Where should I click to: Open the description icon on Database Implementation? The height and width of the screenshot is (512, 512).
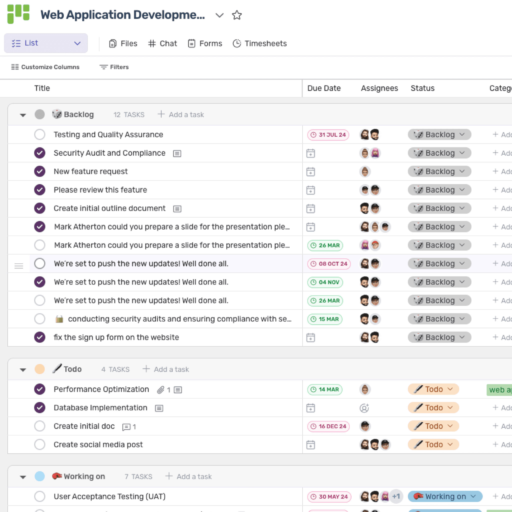(159, 408)
